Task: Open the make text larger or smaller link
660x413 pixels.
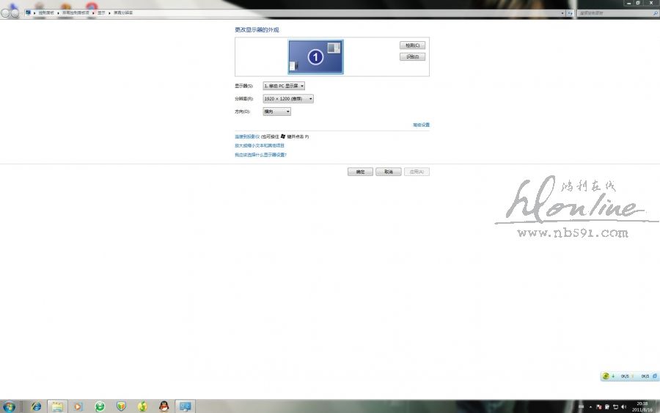Action: tap(260, 146)
